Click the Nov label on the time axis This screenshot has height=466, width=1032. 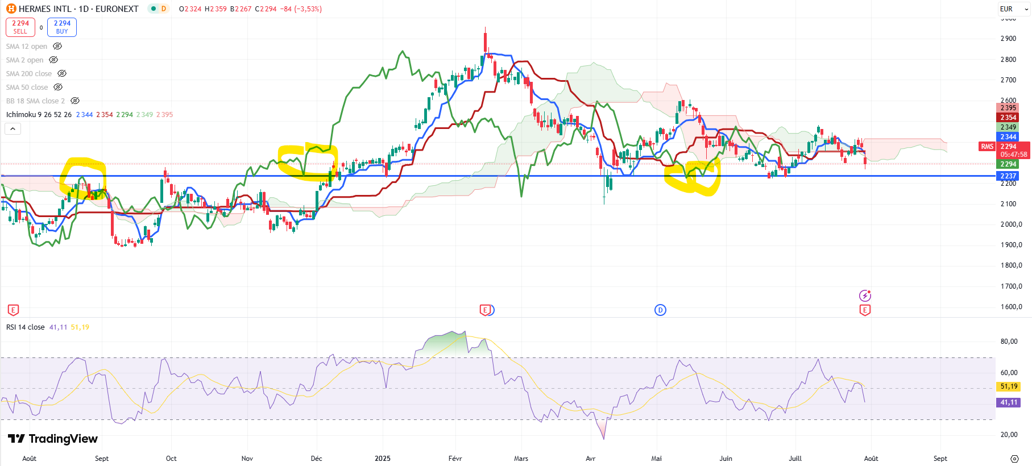247,459
